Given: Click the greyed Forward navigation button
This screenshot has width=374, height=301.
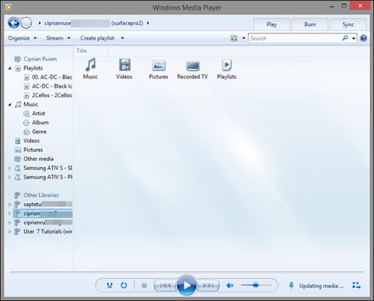Looking at the screenshot, I should (26, 23).
